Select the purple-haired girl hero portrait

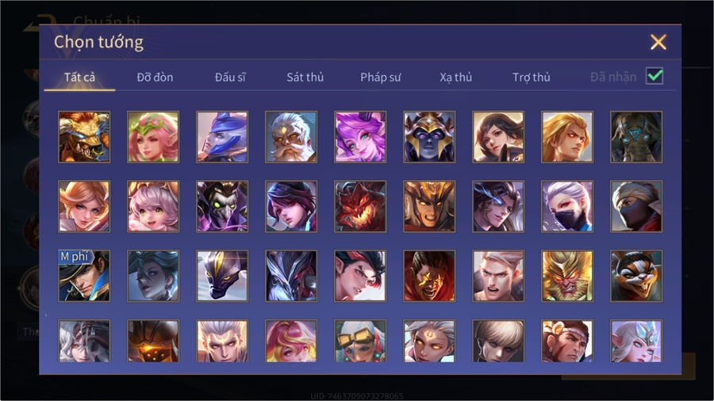pos(360,137)
